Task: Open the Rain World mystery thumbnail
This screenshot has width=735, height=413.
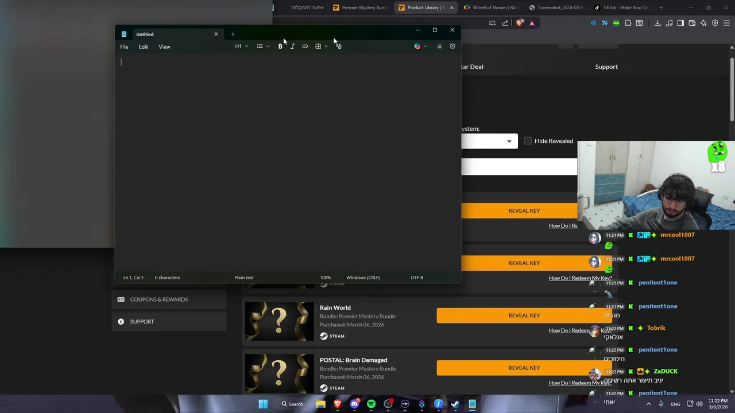Action: coord(279,321)
